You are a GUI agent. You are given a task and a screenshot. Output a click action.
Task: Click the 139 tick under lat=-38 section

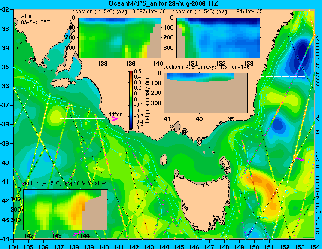(131, 64)
